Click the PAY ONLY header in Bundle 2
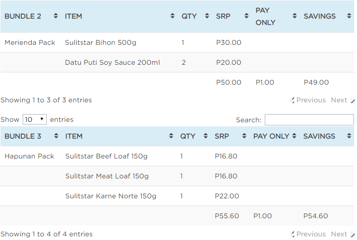 (266, 16)
